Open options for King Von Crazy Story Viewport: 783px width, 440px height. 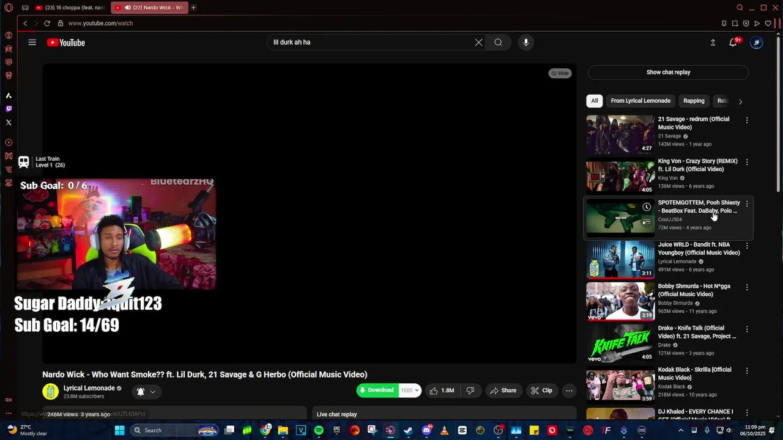click(747, 162)
